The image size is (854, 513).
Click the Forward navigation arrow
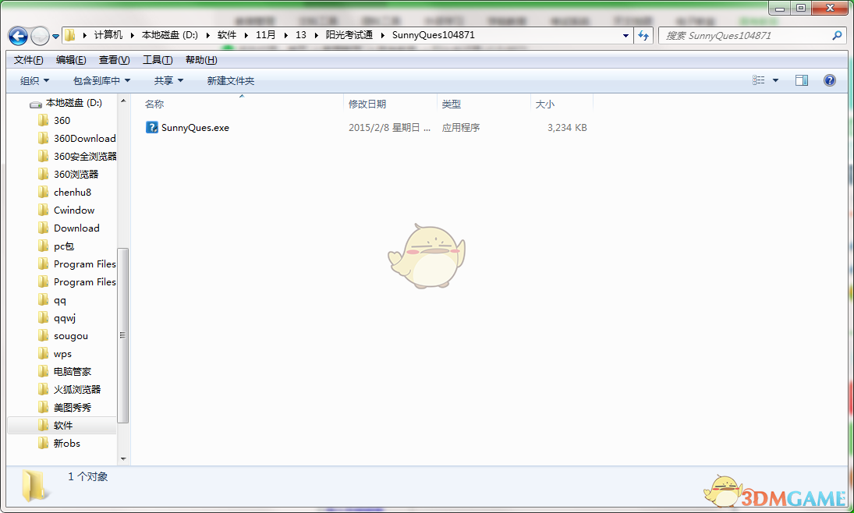coord(40,37)
